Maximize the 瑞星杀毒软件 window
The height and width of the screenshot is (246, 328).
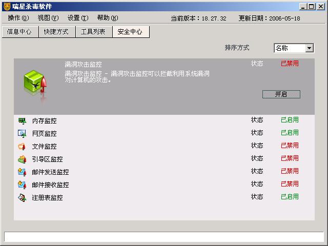311,7
